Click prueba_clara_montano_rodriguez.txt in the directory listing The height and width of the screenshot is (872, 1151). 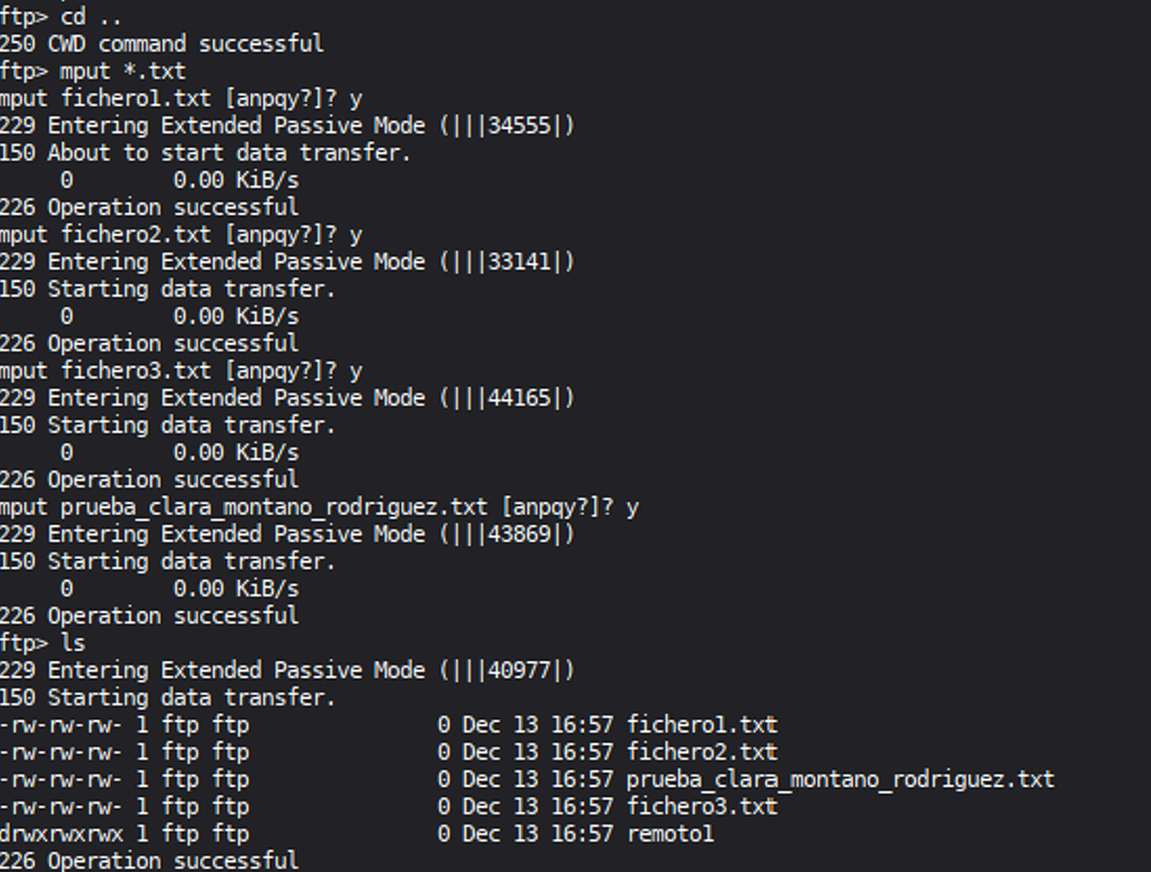[x=840, y=780]
